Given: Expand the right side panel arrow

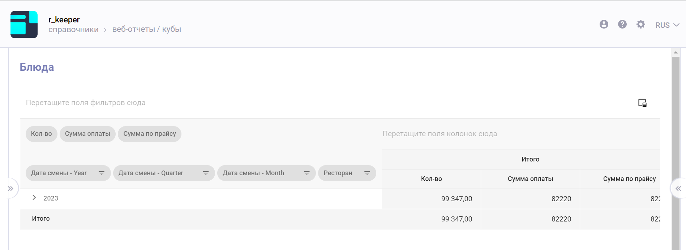Looking at the screenshot, I should click(678, 188).
